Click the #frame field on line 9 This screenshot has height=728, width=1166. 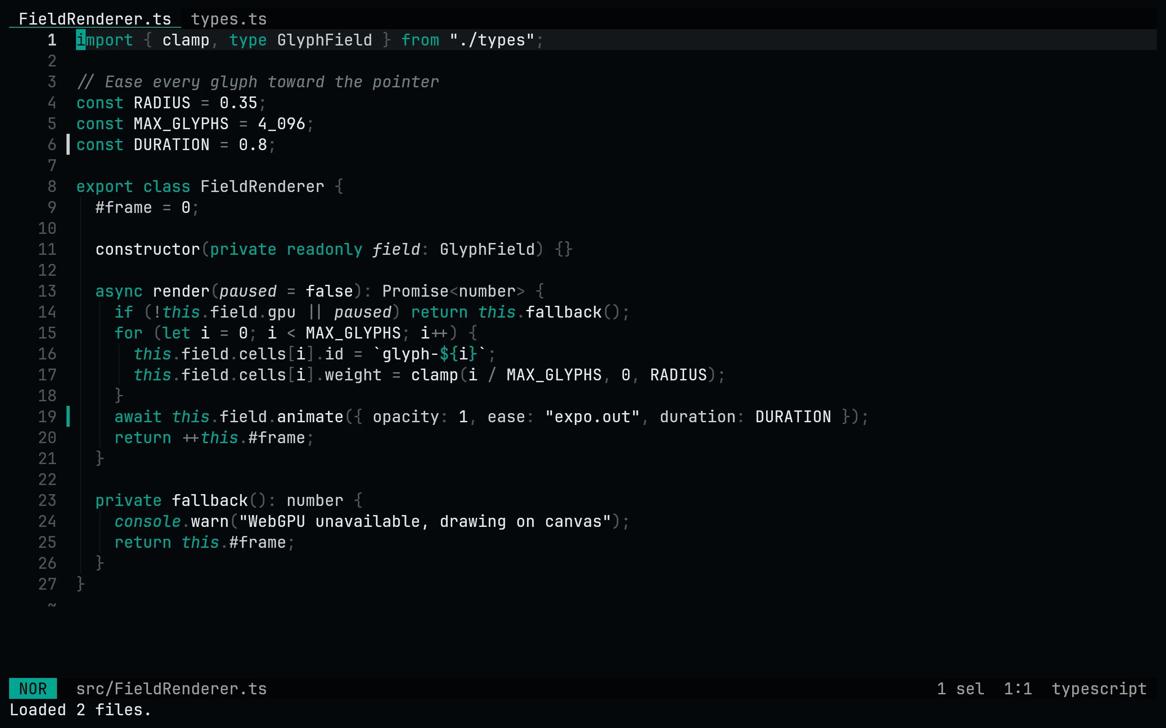tap(123, 207)
